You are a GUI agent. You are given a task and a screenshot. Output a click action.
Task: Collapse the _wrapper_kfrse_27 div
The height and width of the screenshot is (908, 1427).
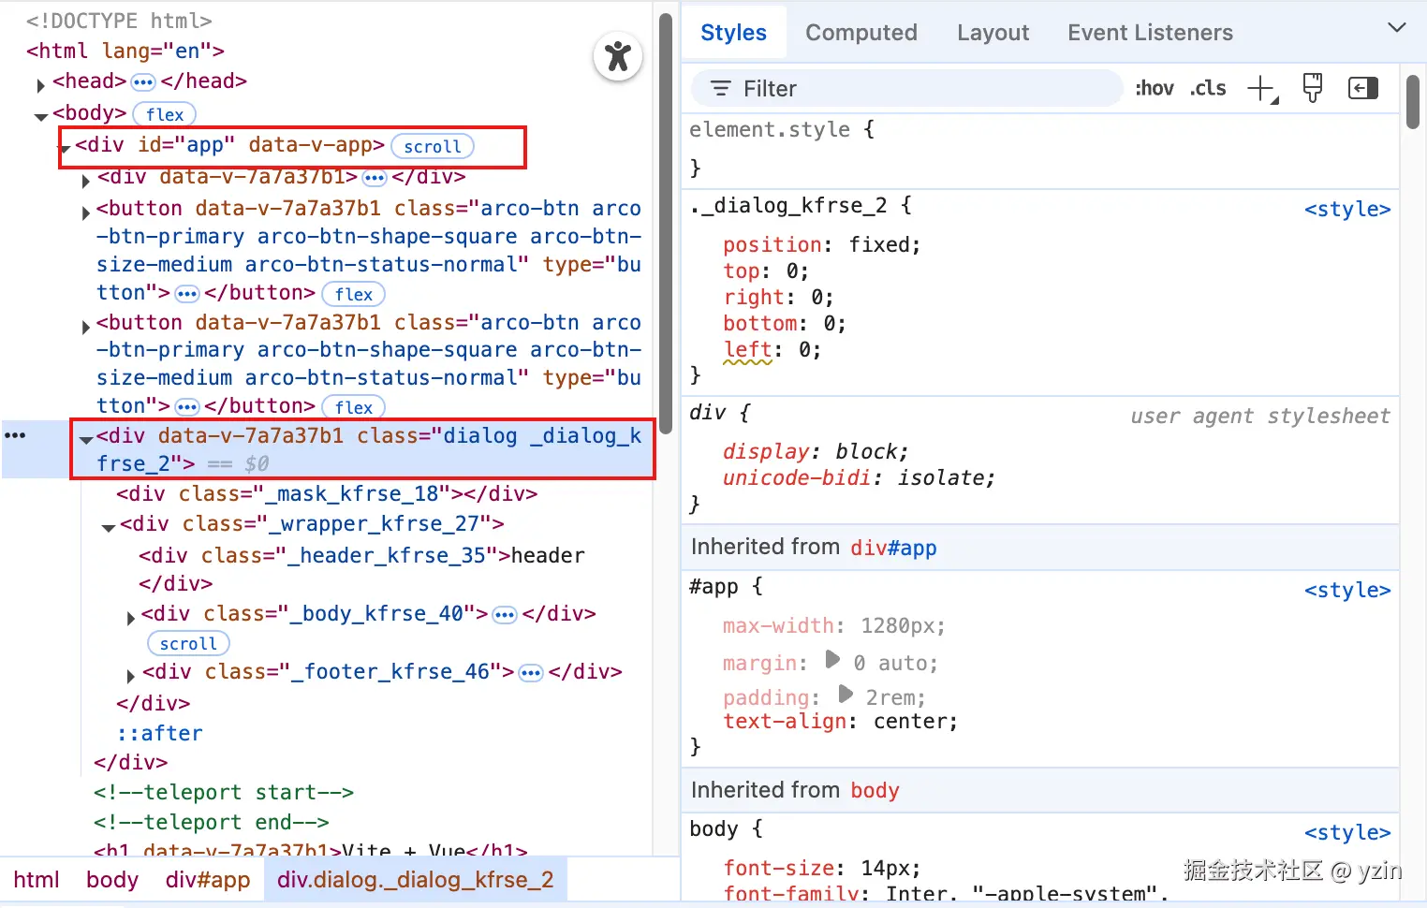(x=109, y=528)
